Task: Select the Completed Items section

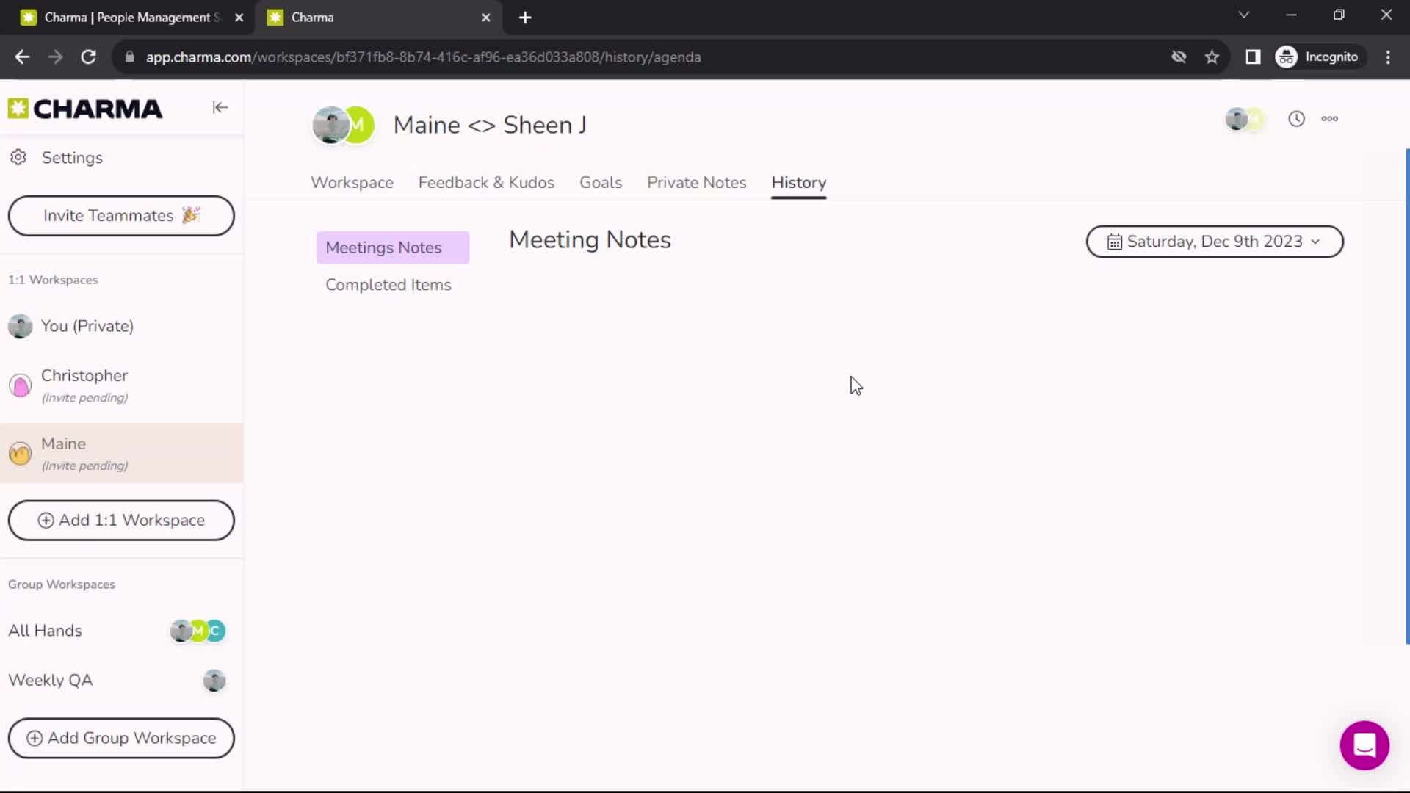Action: [x=388, y=285]
